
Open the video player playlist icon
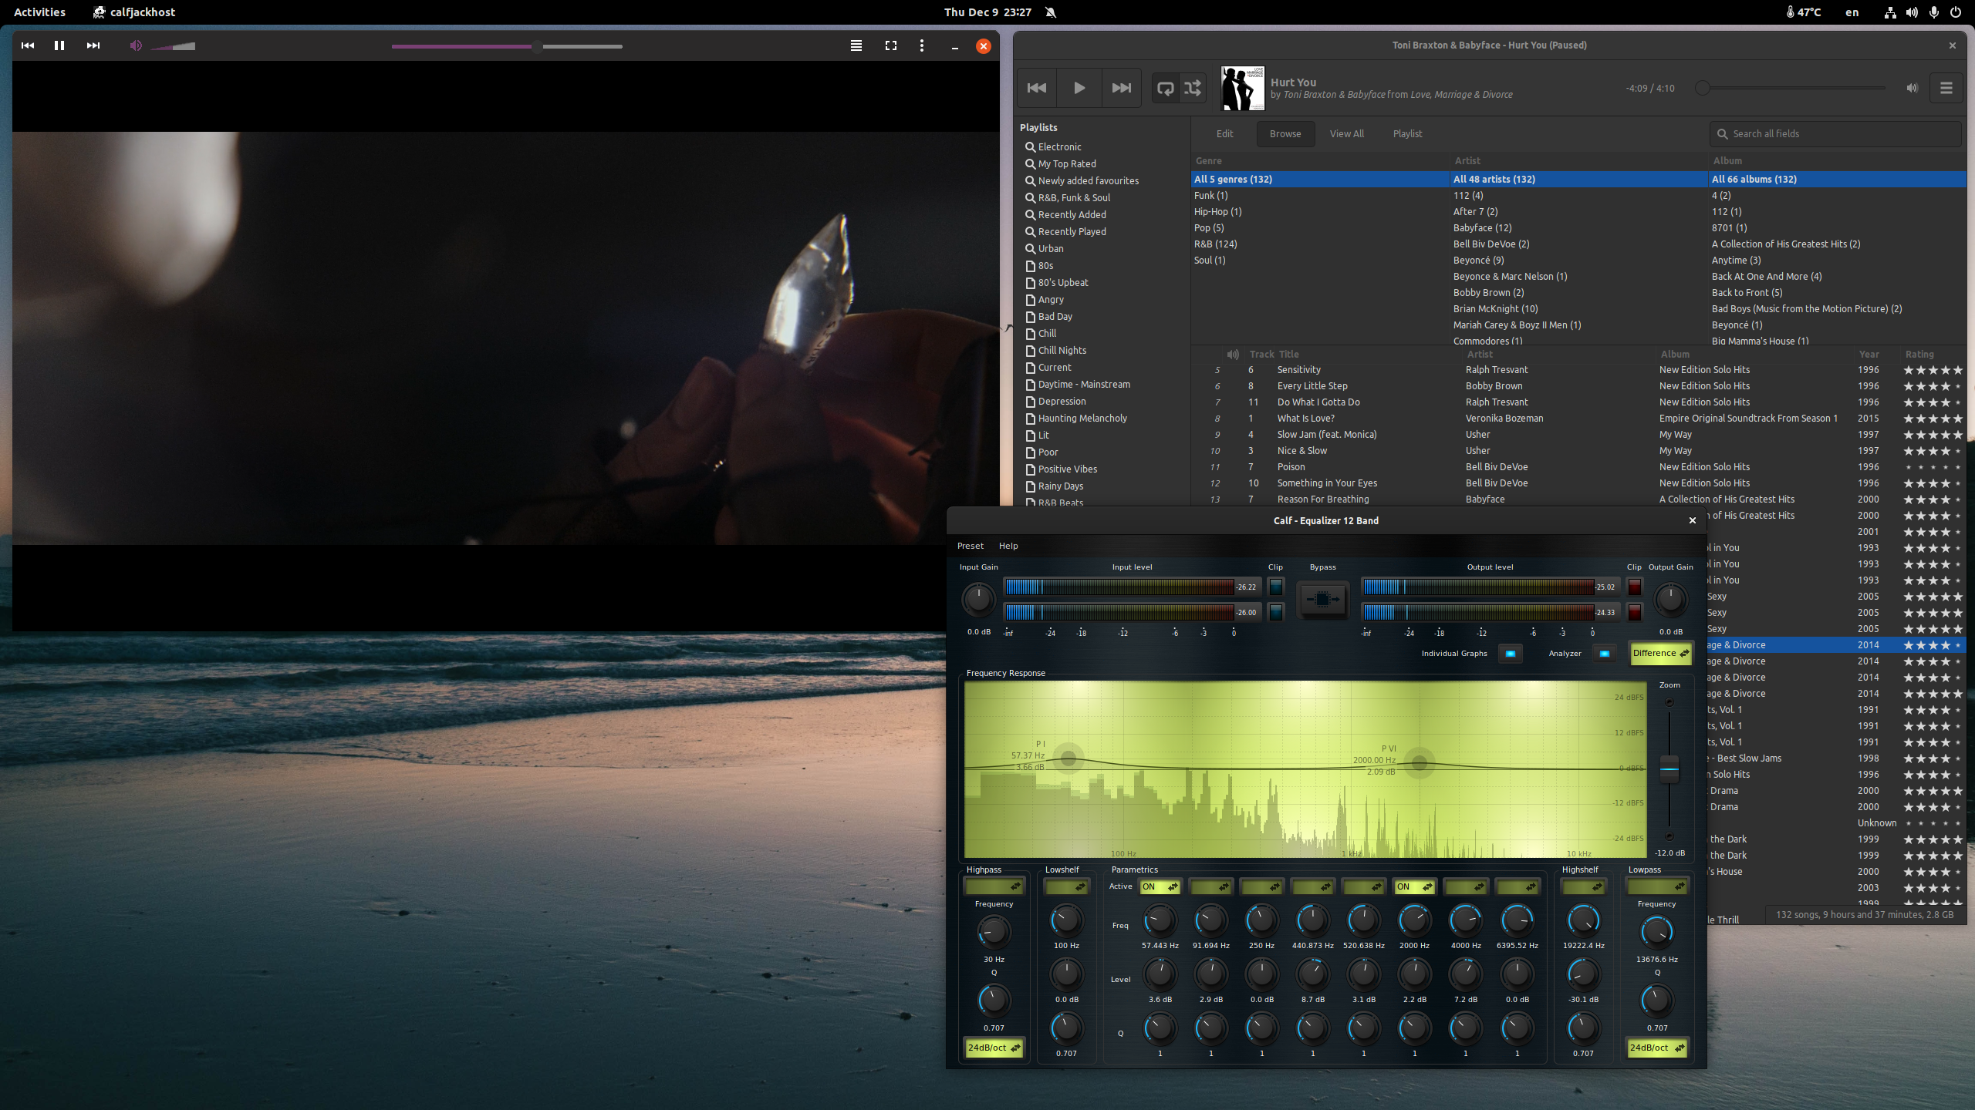pos(856,45)
